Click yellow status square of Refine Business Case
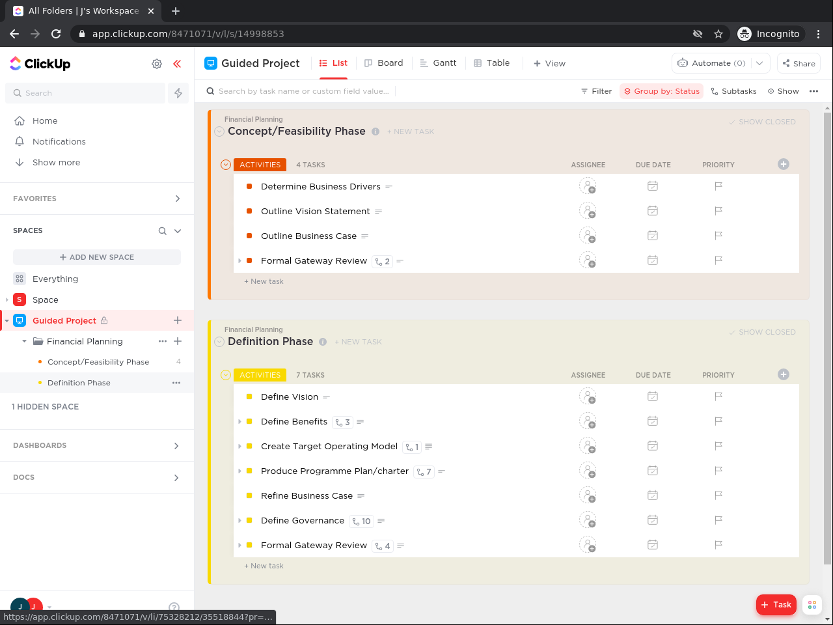The height and width of the screenshot is (625, 833). click(x=249, y=496)
